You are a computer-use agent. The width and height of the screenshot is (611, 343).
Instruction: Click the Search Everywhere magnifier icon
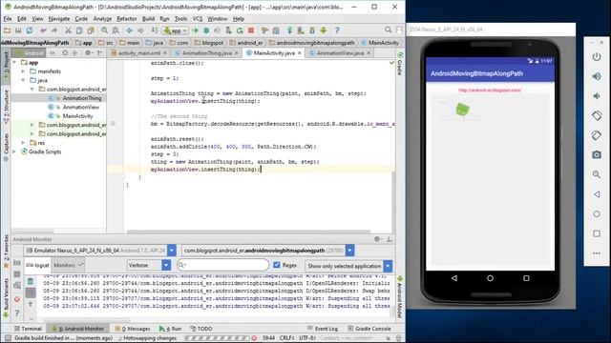(389, 30)
